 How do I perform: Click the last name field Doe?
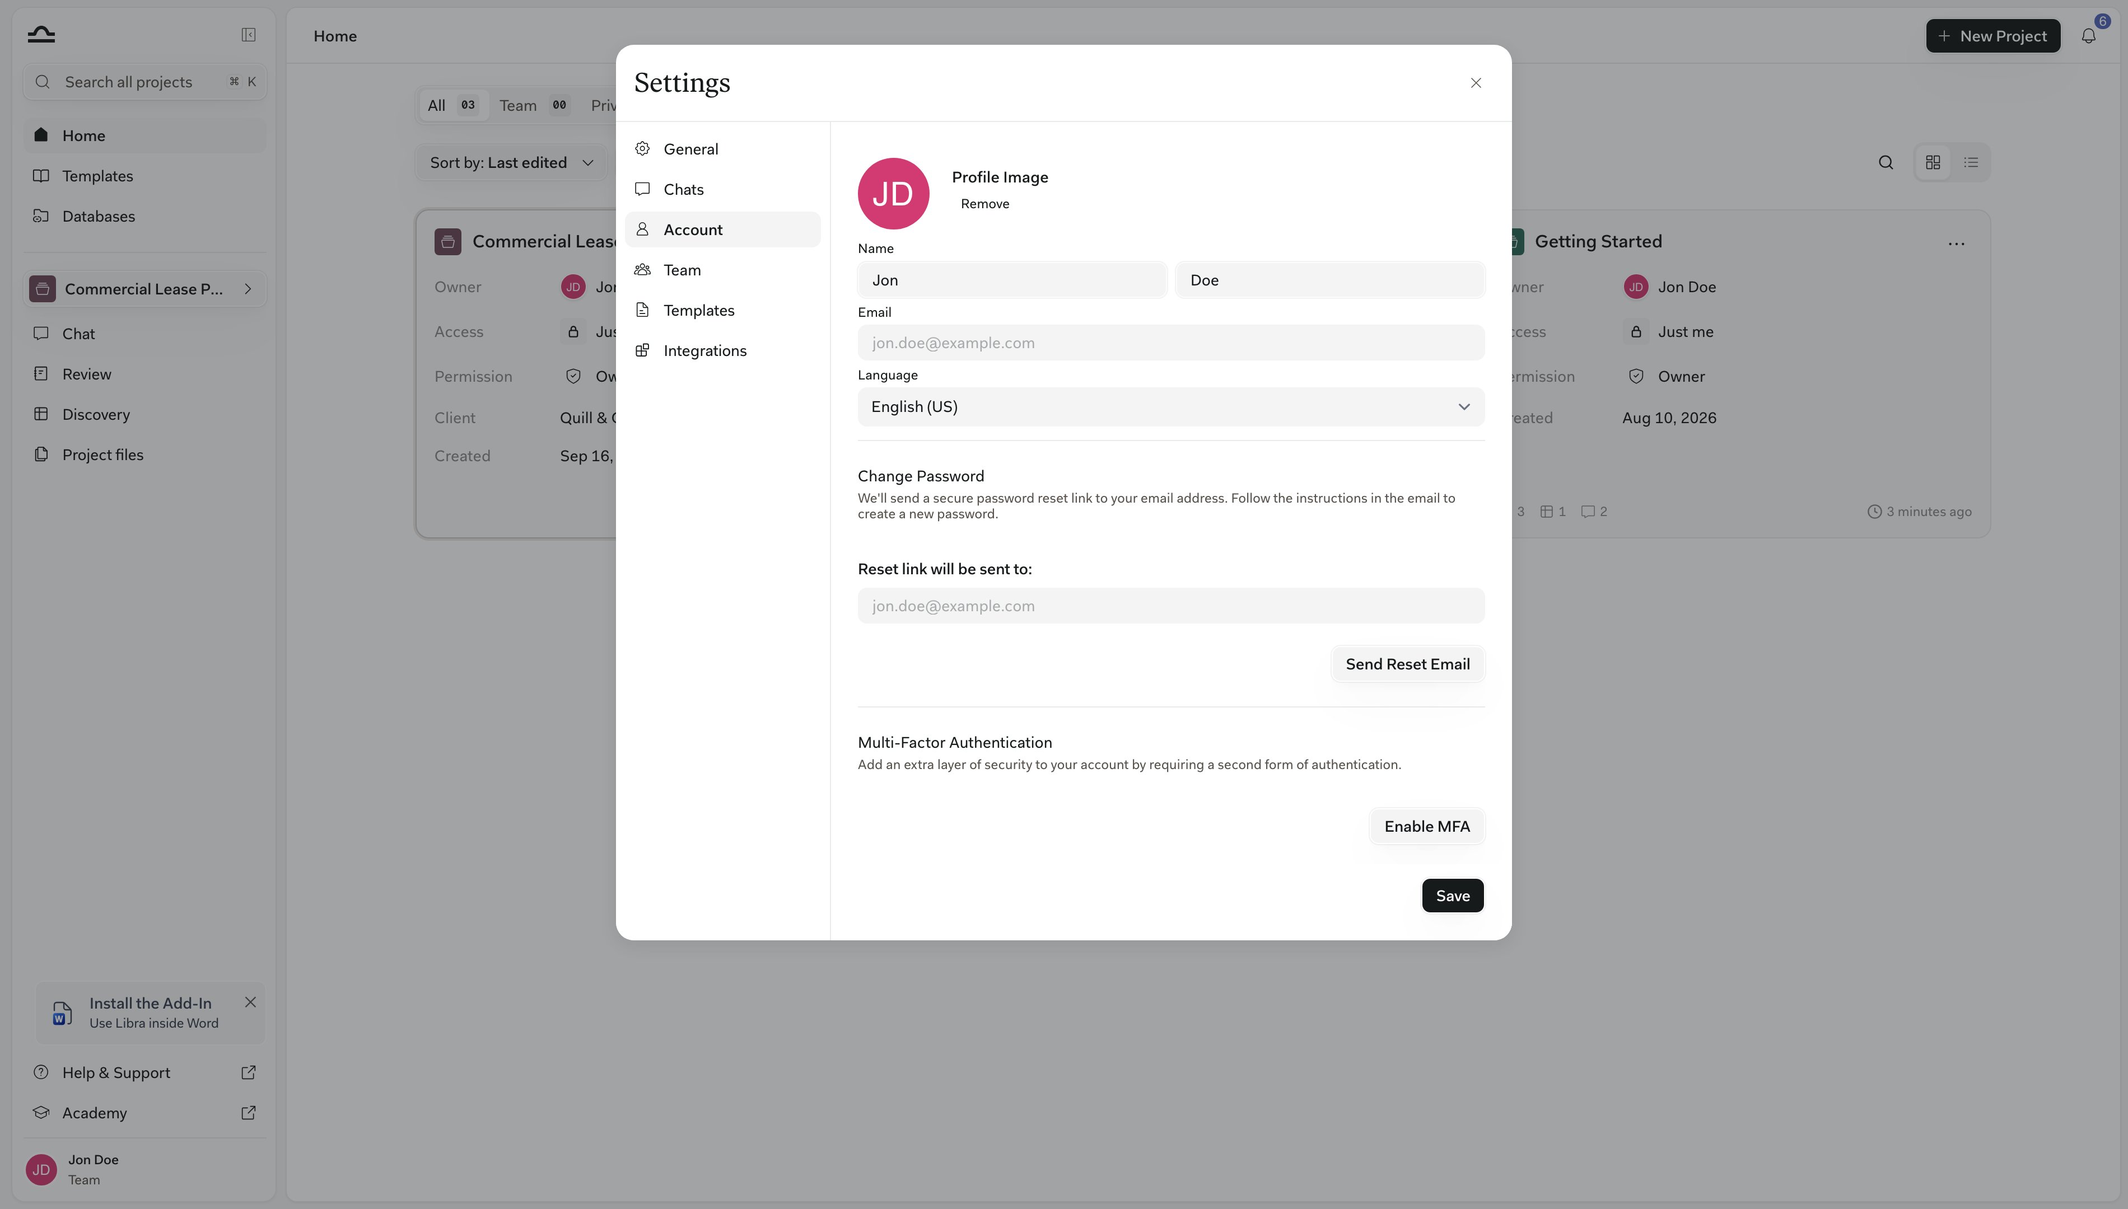coord(1330,280)
